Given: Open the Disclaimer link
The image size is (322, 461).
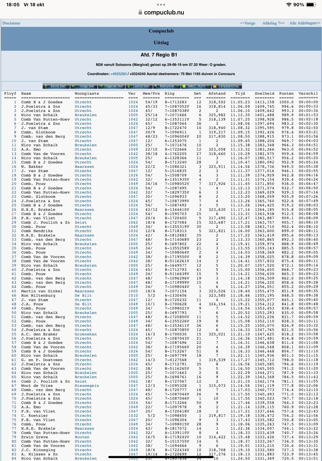Looking at the screenshot, I should pyautogui.click(x=11, y=23).
